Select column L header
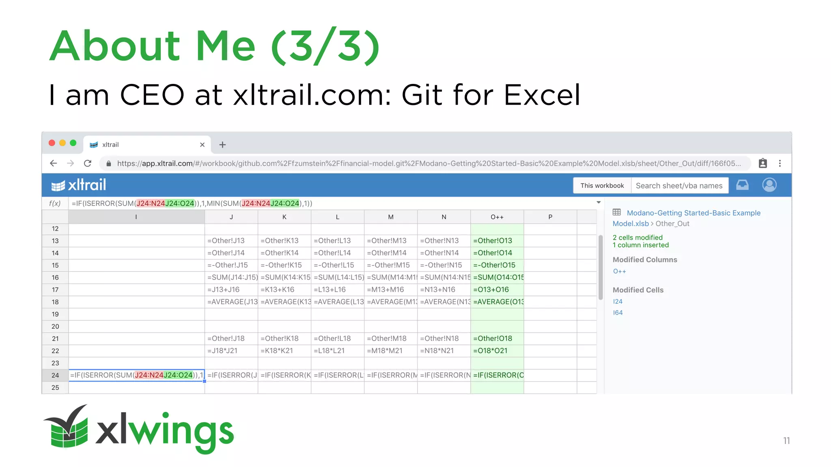 [x=338, y=217]
